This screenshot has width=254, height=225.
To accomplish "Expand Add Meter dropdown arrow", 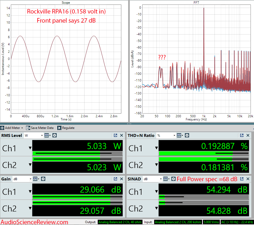I will tap(22, 128).
